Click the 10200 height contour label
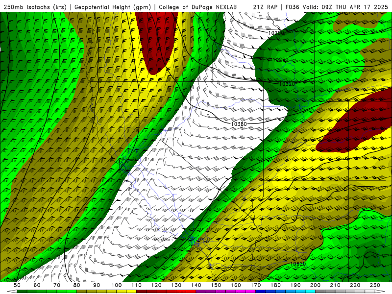The height and width of the screenshot is (294, 392). [x=276, y=33]
